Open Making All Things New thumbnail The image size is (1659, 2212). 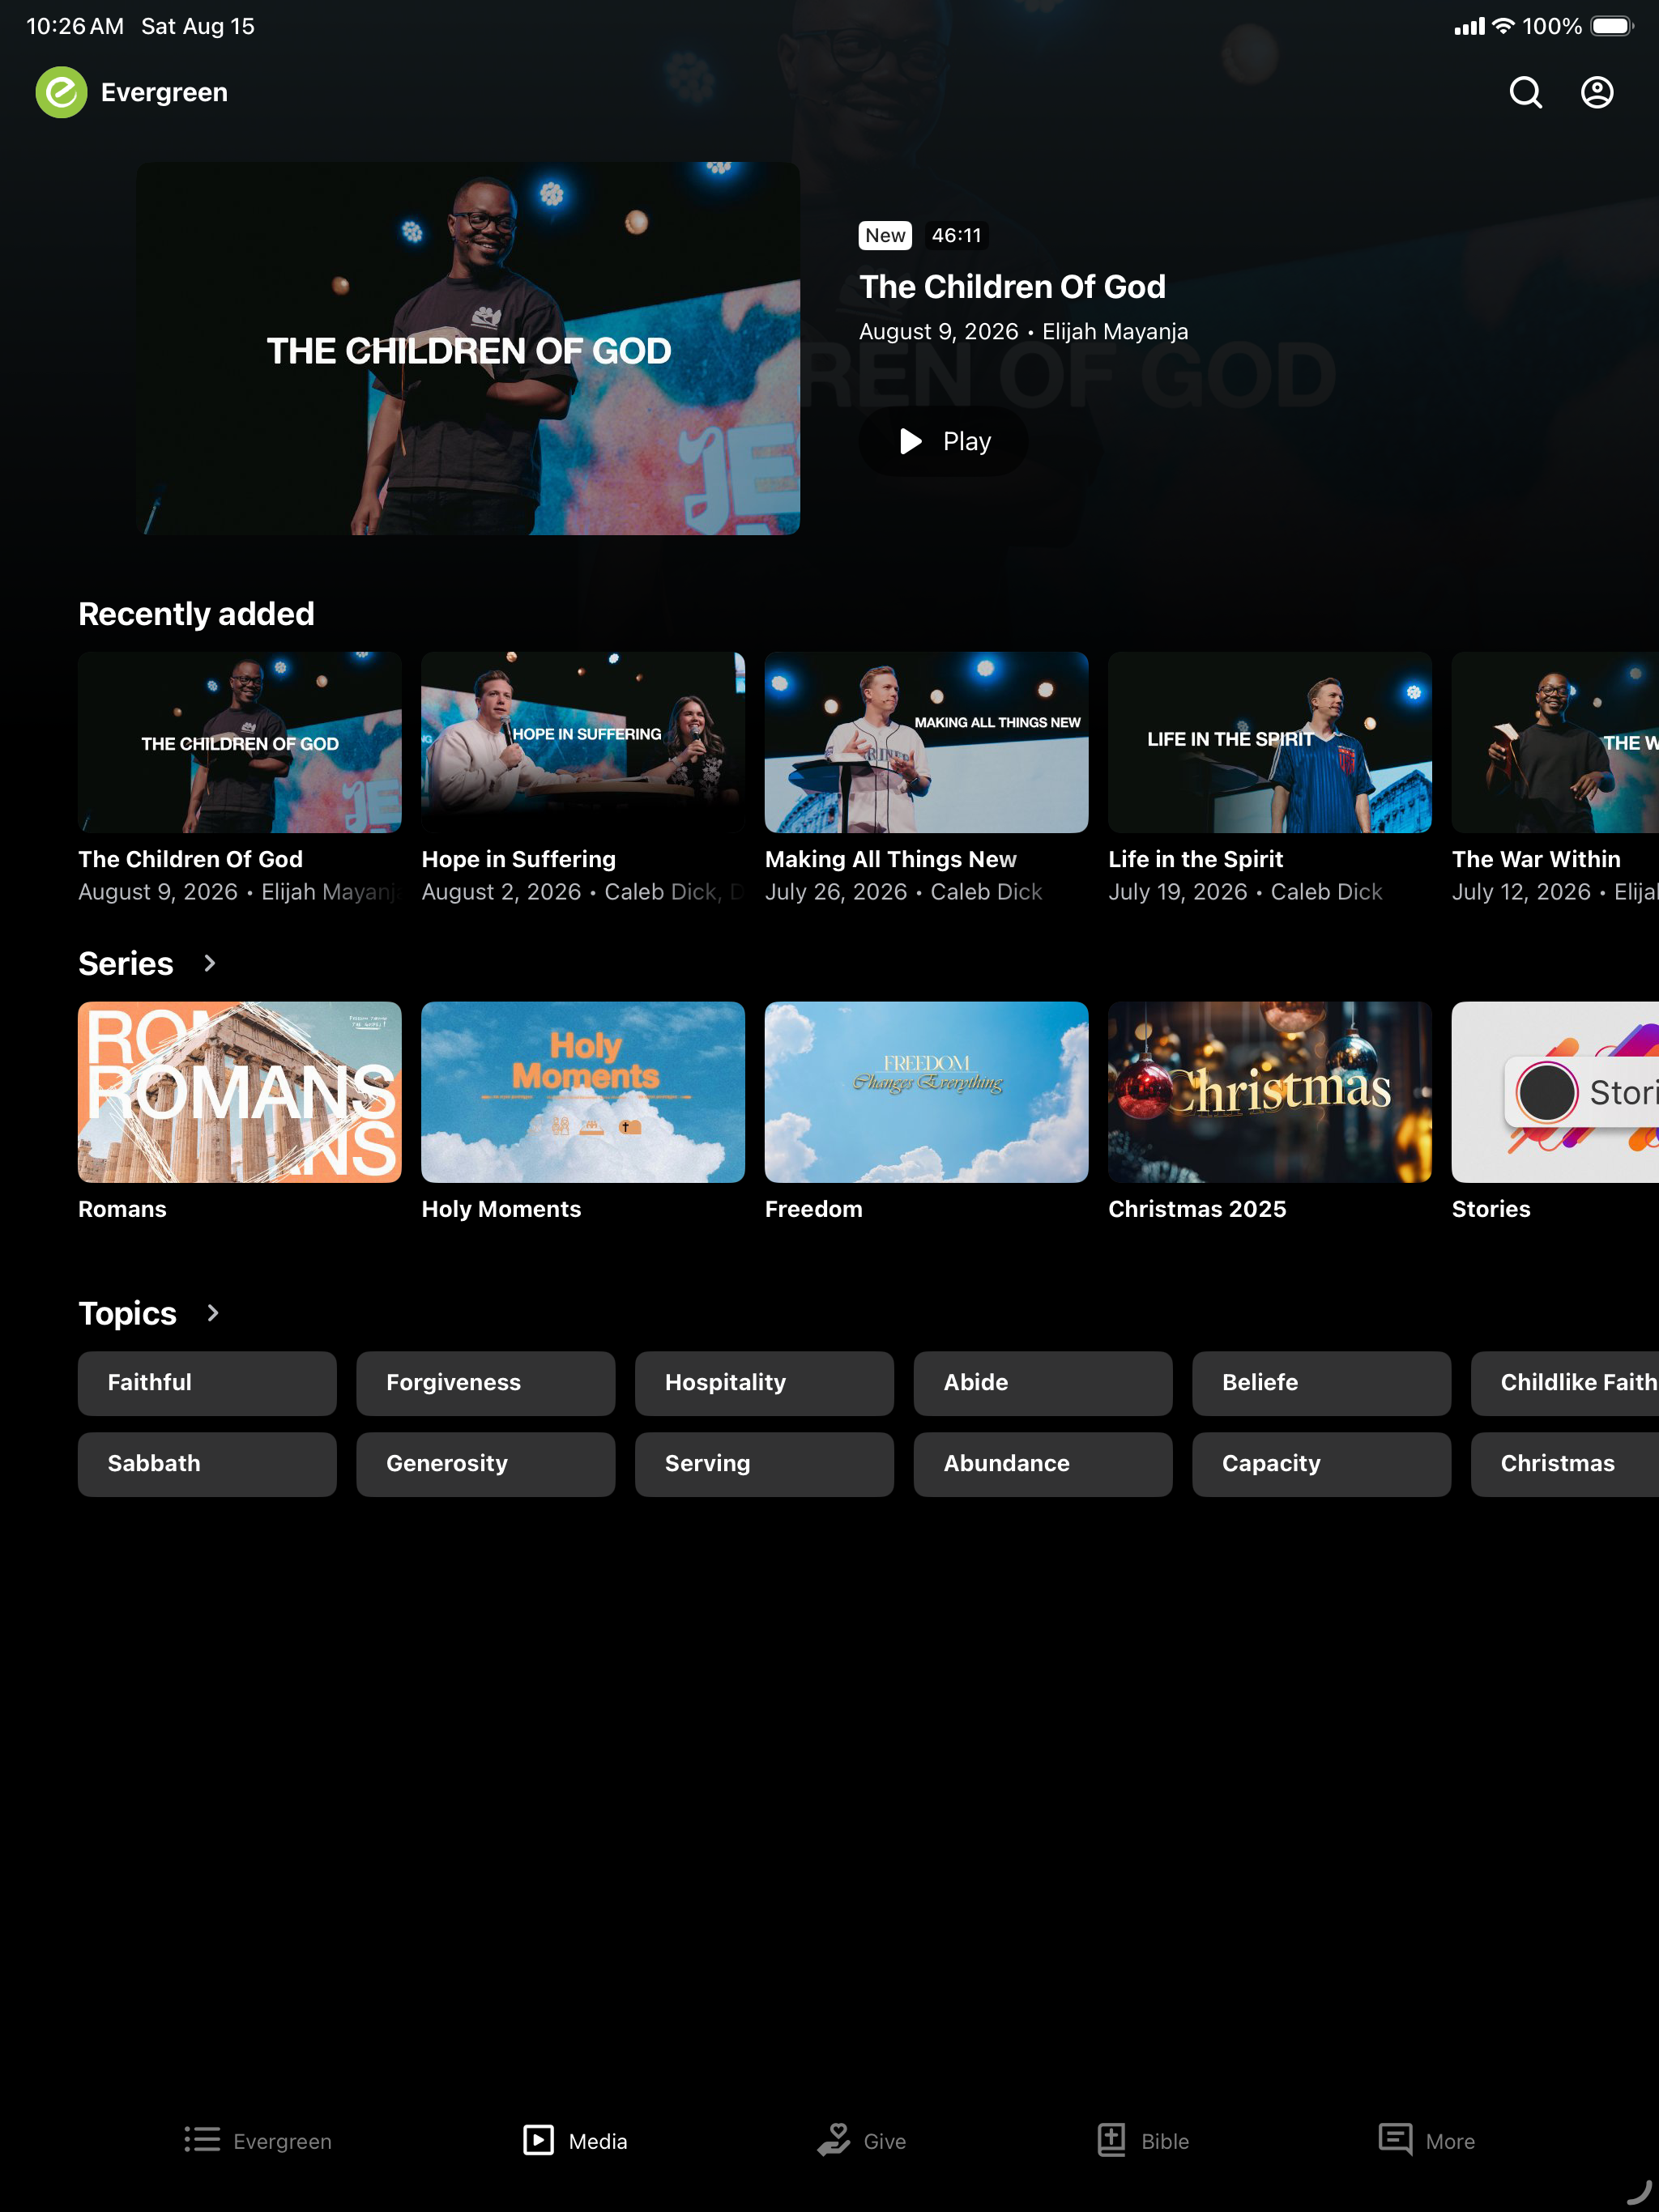click(x=927, y=742)
